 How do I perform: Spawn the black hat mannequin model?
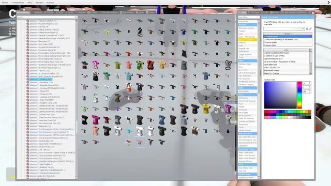point(84,65)
